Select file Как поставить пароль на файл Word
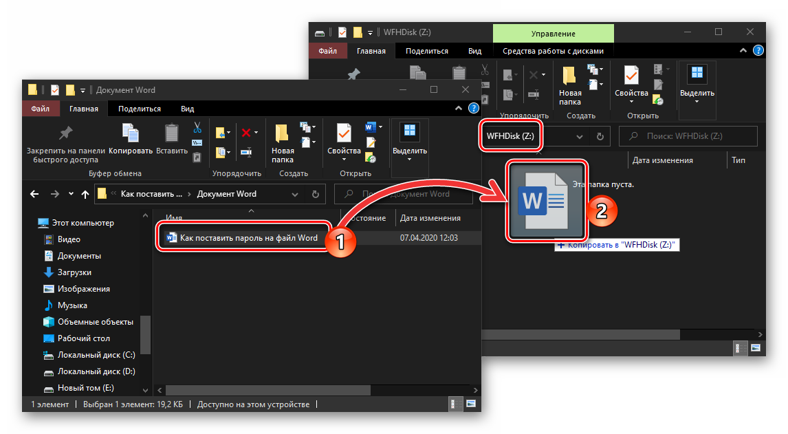Screen dimensions: 788x434 coord(248,238)
